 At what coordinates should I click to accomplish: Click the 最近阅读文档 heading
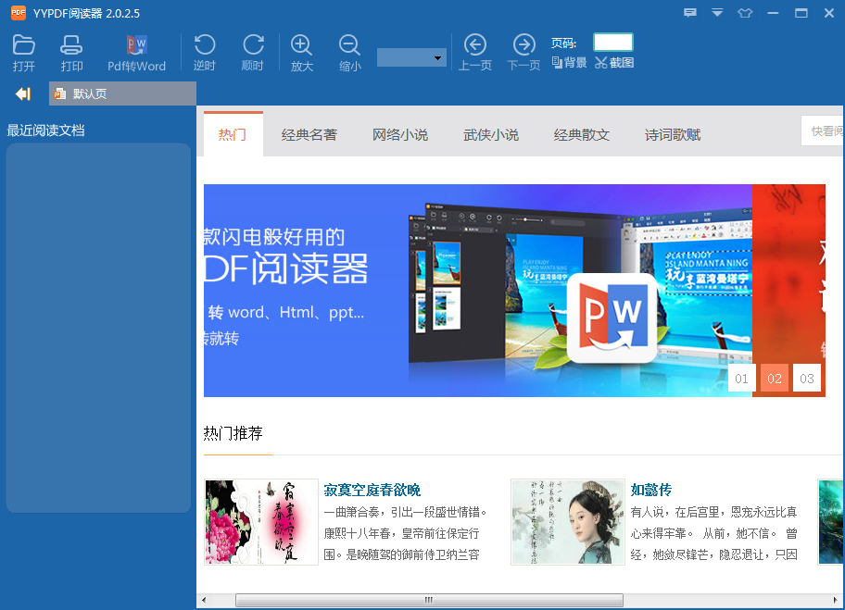point(45,131)
